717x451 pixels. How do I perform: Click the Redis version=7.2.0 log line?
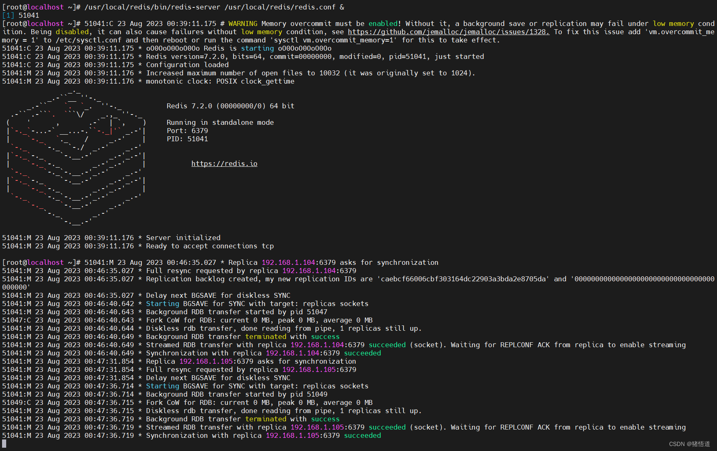243,56
